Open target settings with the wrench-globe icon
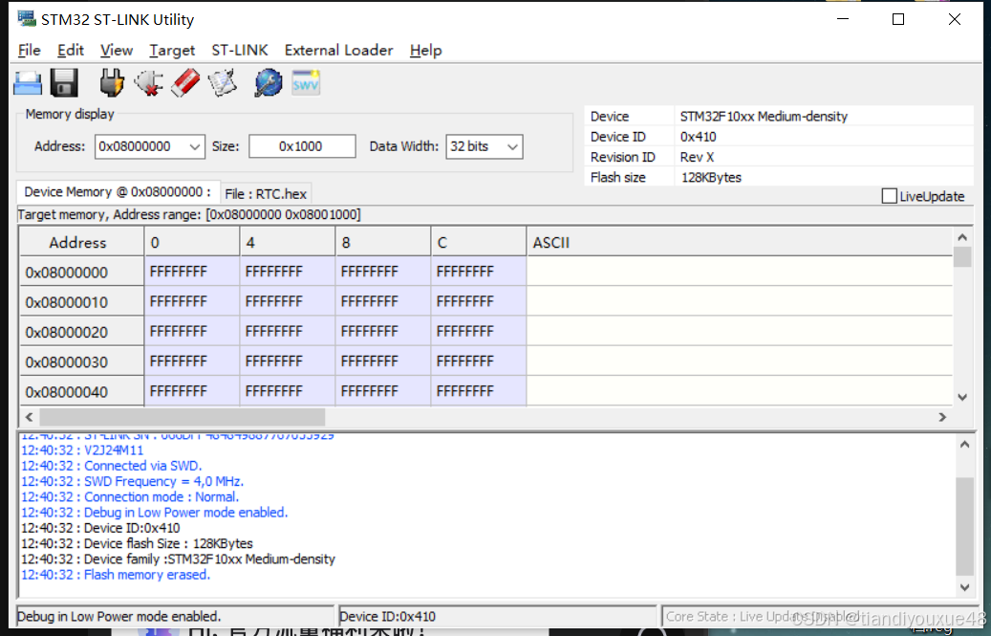Image resolution: width=991 pixels, height=636 pixels. click(268, 82)
